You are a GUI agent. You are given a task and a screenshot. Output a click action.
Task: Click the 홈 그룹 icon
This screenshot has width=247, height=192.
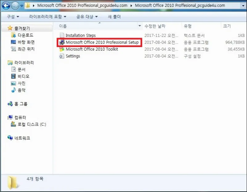(x=10, y=104)
